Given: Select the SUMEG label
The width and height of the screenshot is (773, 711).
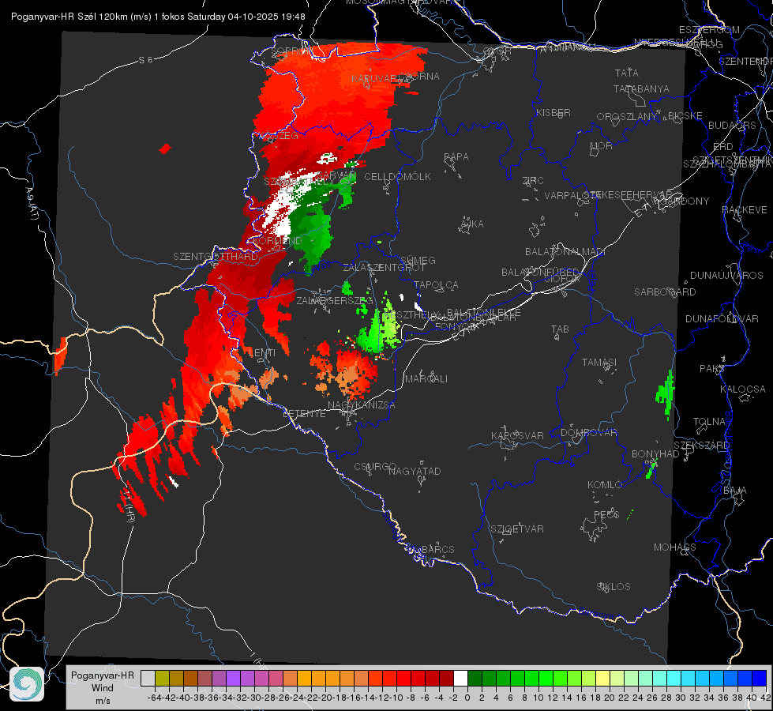Looking at the screenshot, I should [x=418, y=260].
